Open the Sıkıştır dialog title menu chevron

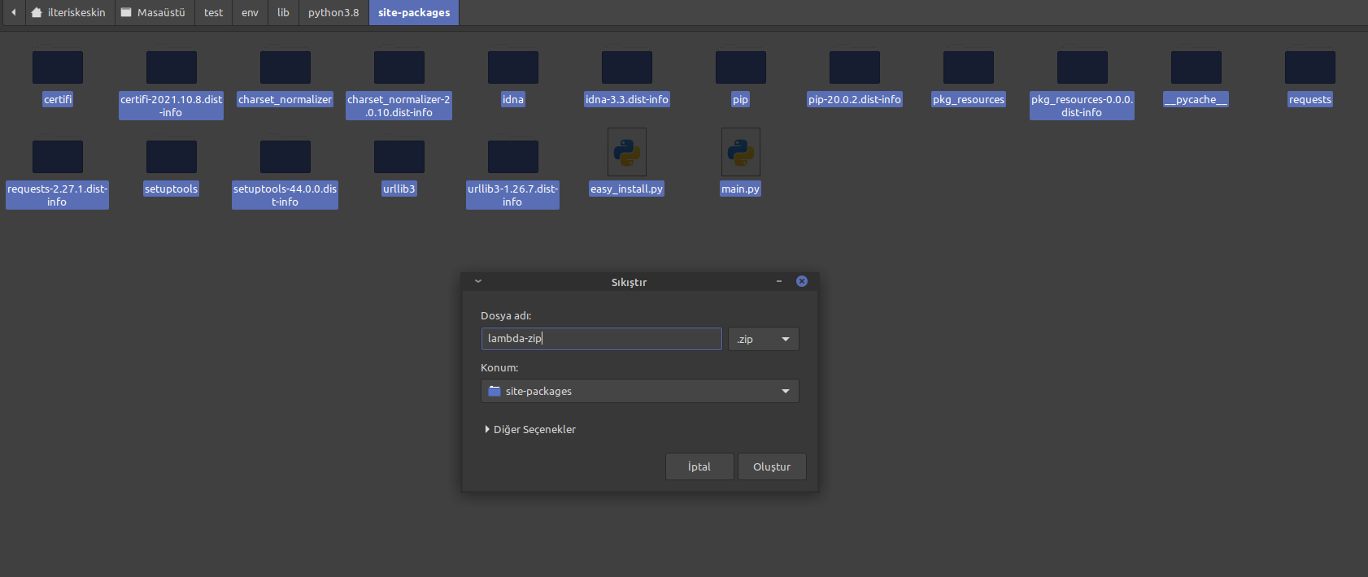[478, 281]
